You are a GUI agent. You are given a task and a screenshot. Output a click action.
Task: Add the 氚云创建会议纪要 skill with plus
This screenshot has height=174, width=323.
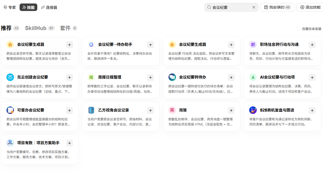tap(69, 77)
